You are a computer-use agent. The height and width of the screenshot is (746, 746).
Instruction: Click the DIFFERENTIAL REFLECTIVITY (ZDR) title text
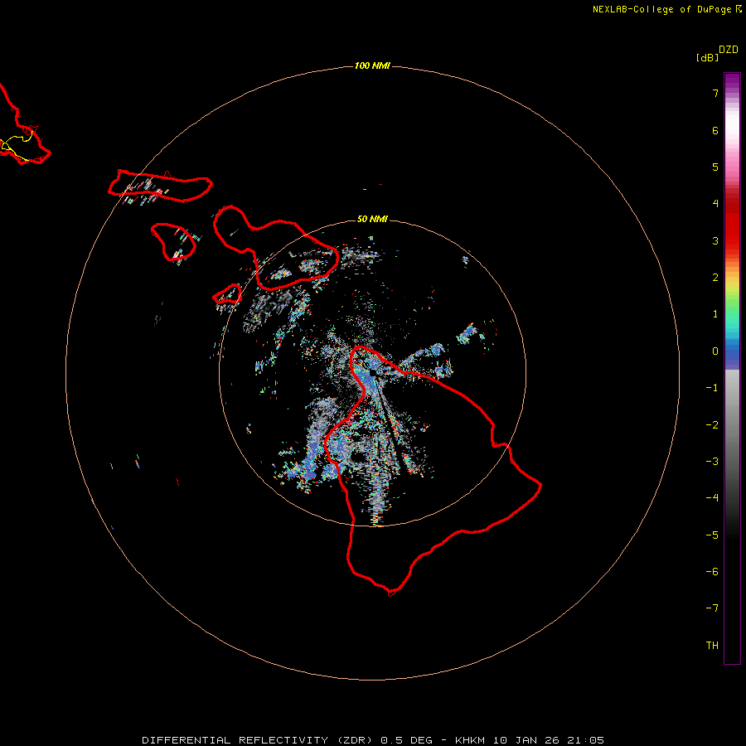pos(259,740)
